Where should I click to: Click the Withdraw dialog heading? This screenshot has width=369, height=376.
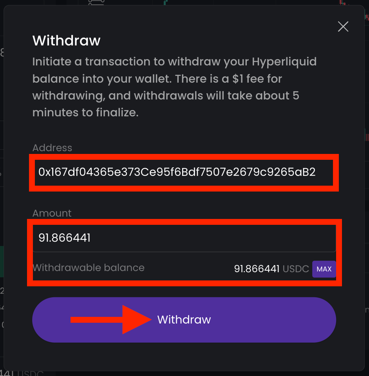[67, 40]
